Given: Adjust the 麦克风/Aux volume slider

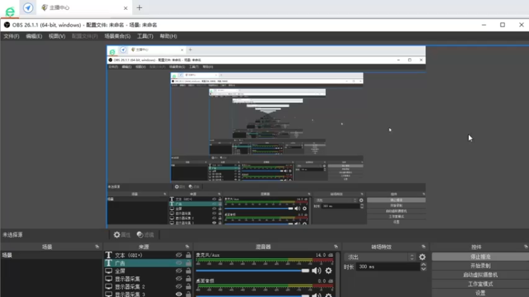Looking at the screenshot, I should tap(253, 271).
